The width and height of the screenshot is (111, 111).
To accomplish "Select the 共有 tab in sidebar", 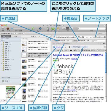I will click(x=16, y=36).
